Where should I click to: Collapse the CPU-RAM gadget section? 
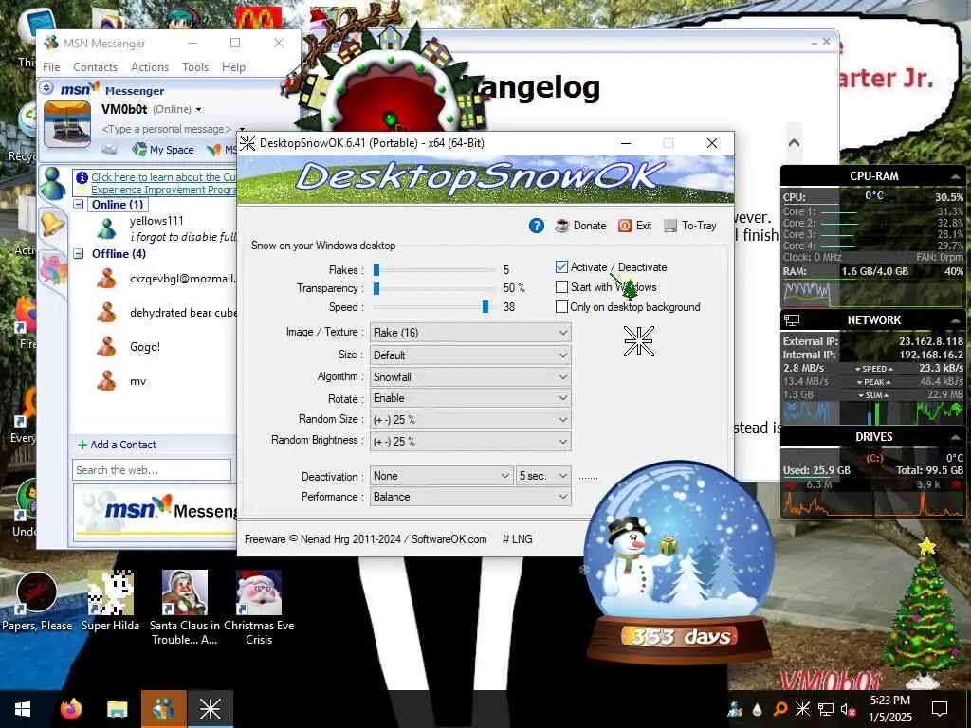click(955, 177)
